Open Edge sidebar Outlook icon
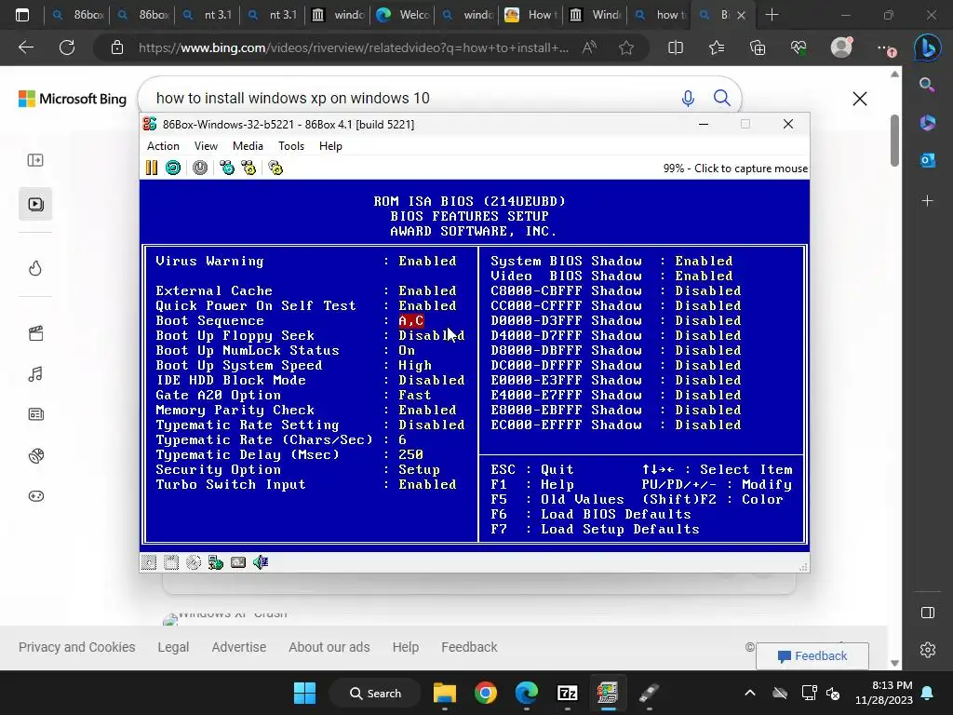 [928, 160]
